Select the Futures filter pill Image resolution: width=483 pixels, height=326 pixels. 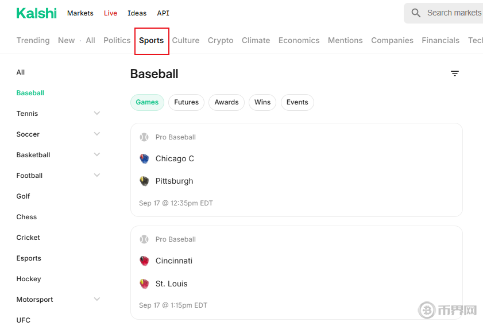(186, 102)
